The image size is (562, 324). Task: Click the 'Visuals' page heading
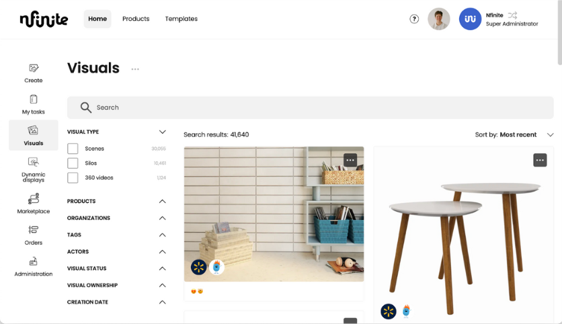(93, 68)
